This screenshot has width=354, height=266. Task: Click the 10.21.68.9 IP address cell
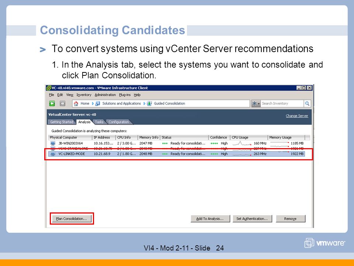pos(102,154)
